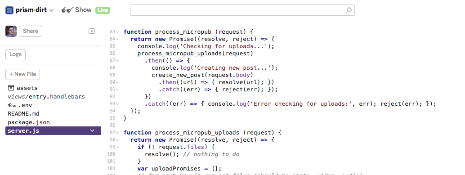The width and height of the screenshot is (465, 175).
Task: Open package.json file
Action: pos(29,122)
